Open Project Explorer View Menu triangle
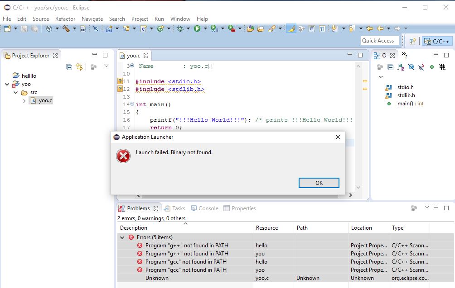This screenshot has width=455, height=288. pyautogui.click(x=106, y=66)
